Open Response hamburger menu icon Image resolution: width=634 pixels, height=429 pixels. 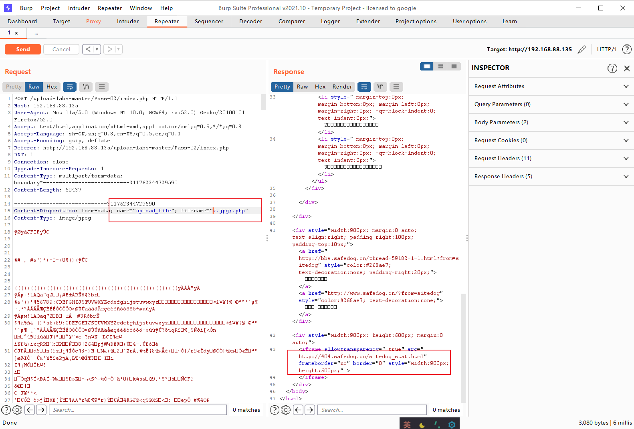(396, 87)
